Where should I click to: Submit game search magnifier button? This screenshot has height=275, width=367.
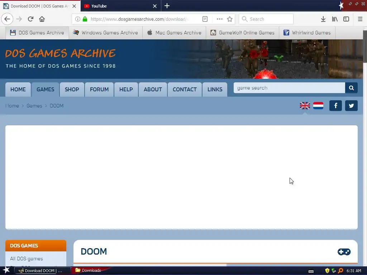(x=351, y=88)
